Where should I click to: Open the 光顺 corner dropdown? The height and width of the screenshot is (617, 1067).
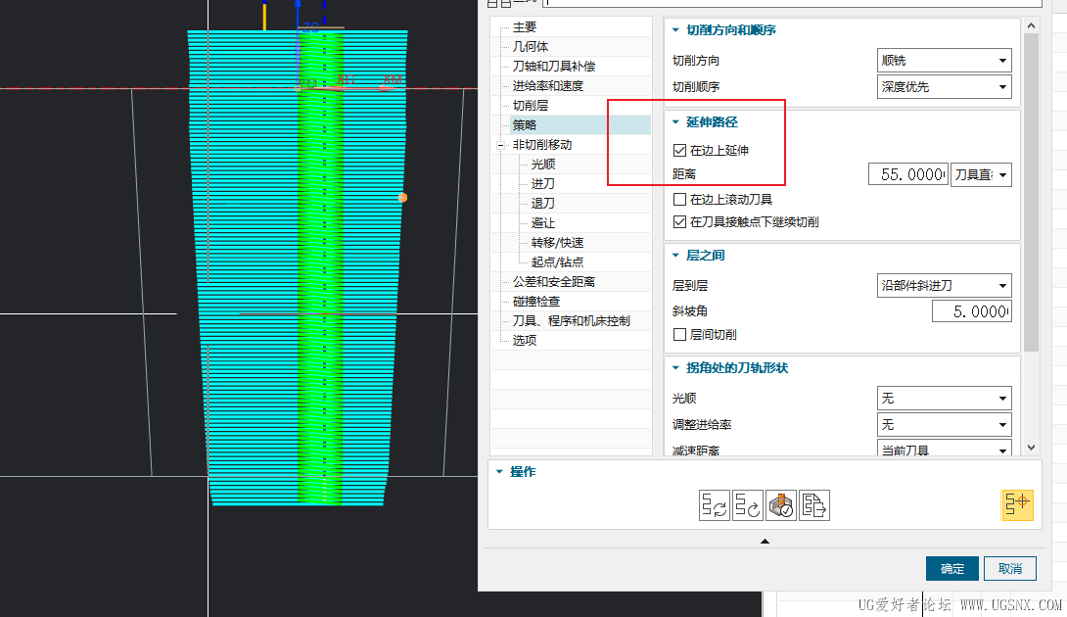[944, 398]
